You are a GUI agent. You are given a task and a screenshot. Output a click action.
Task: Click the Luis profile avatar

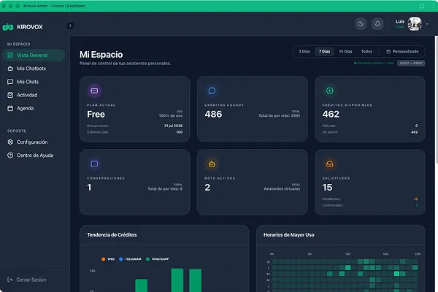tap(415, 24)
